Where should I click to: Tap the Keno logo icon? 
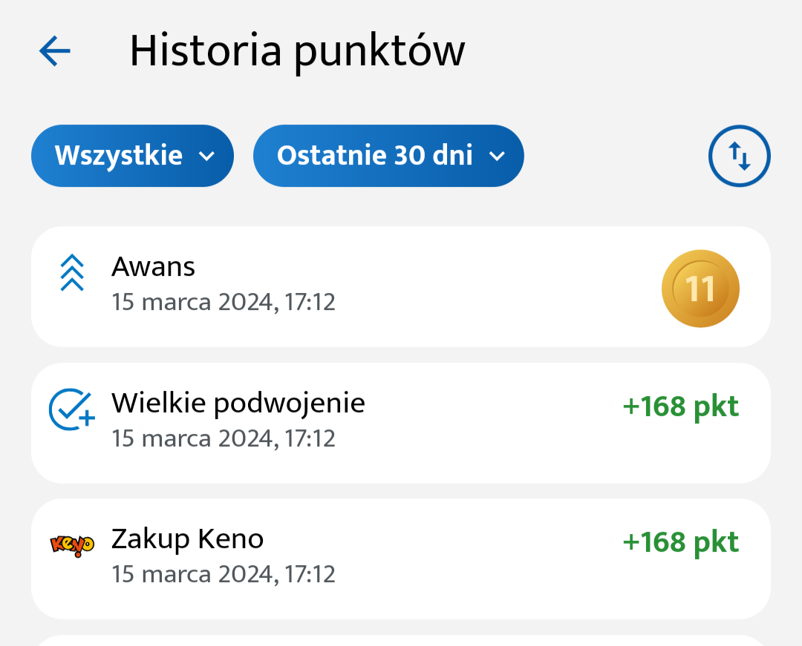pyautogui.click(x=72, y=545)
